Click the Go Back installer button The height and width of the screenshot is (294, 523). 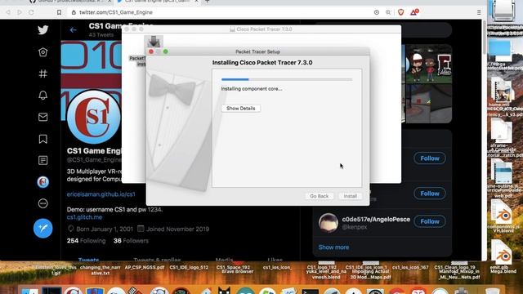click(320, 196)
